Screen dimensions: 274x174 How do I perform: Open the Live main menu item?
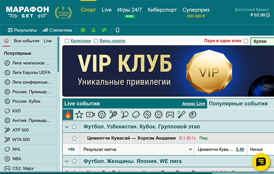click(107, 10)
